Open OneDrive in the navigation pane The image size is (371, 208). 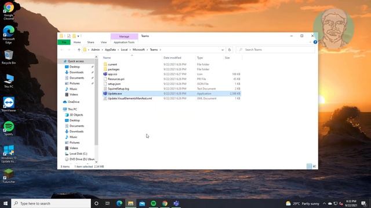tap(74, 102)
